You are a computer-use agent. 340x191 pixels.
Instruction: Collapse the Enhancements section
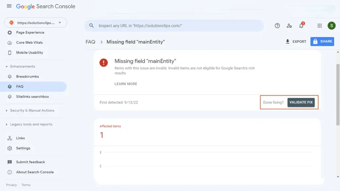coord(7,66)
